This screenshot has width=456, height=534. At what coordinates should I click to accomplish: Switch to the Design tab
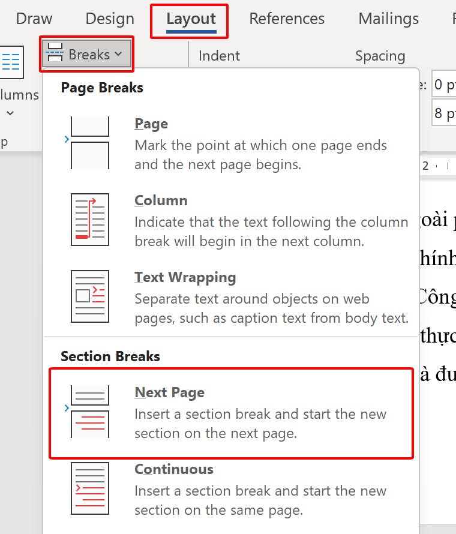point(109,19)
